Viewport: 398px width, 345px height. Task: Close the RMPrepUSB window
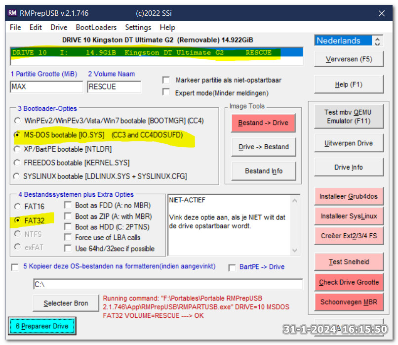pos(382,13)
